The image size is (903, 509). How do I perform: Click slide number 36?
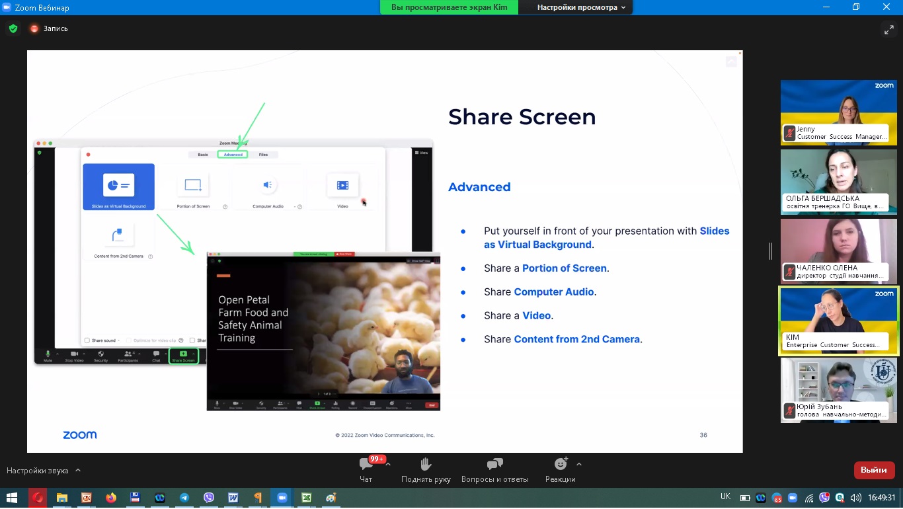pos(703,435)
